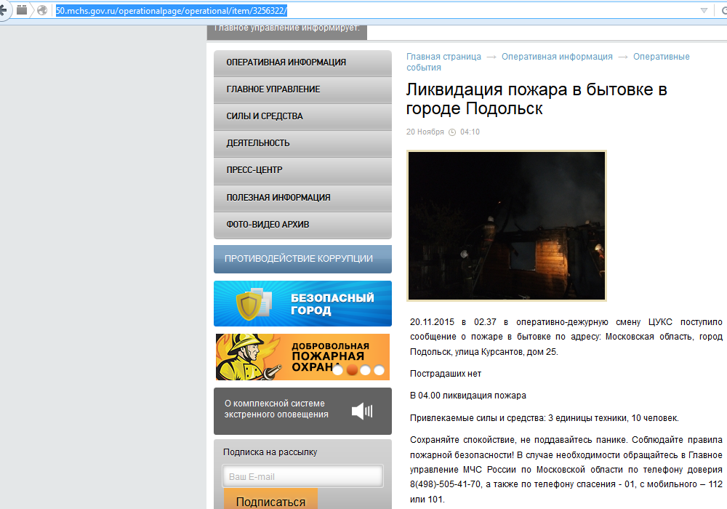Screen dimensions: 727x509
Task: Go to Главная страница breadcrumb link
Action: click(443, 57)
